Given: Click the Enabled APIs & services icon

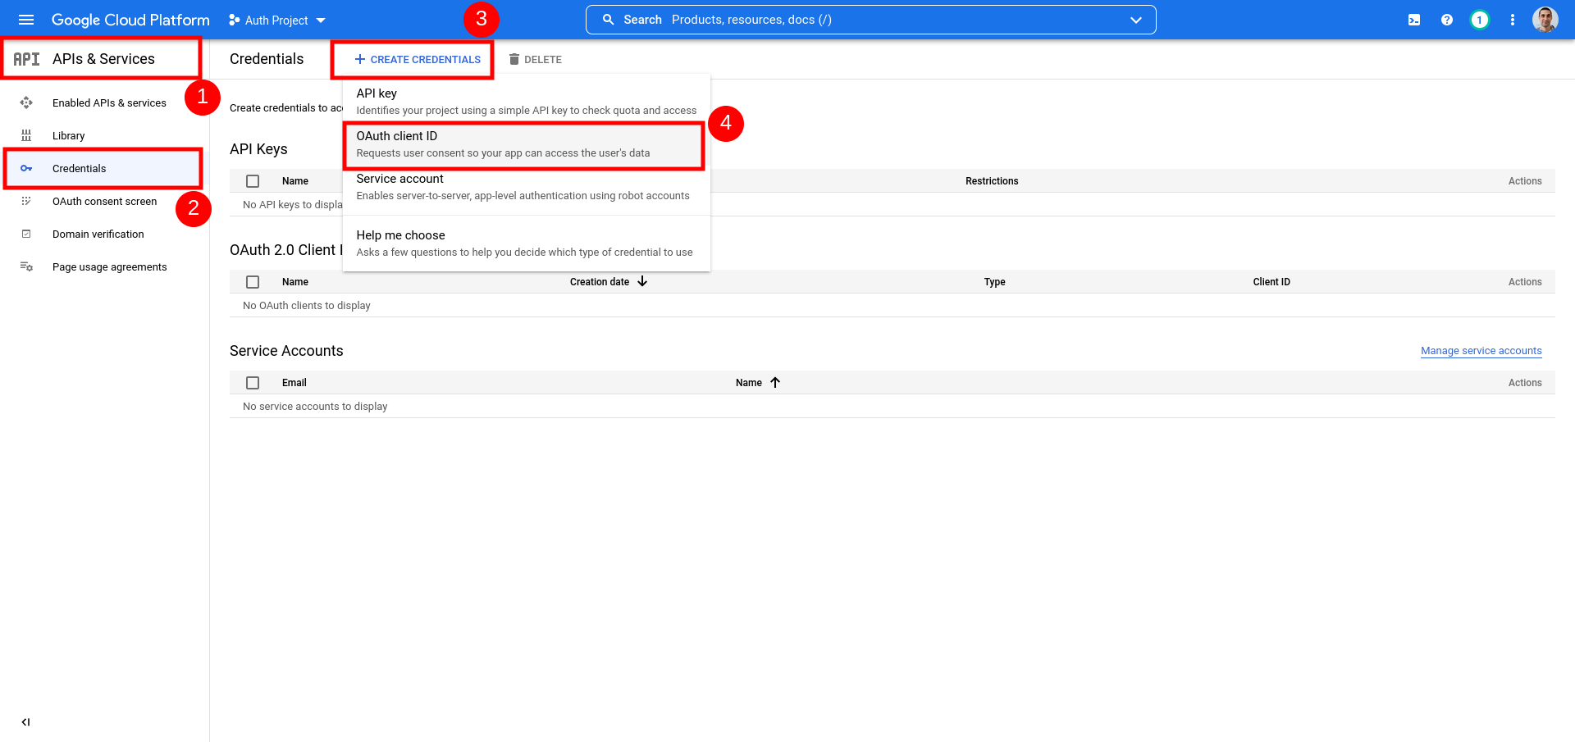Looking at the screenshot, I should point(26,102).
